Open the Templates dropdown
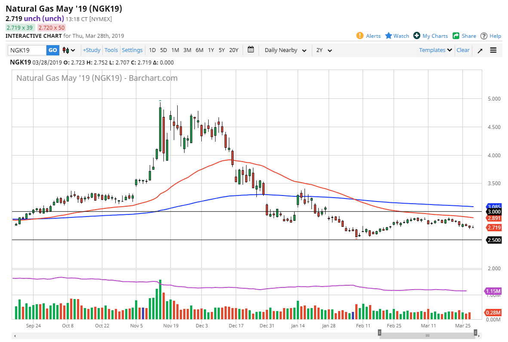The width and height of the screenshot is (508, 342). click(x=435, y=50)
